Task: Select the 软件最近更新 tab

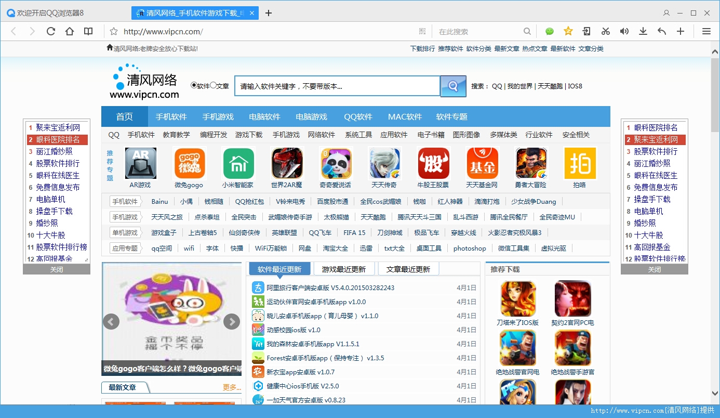Action: pyautogui.click(x=279, y=269)
